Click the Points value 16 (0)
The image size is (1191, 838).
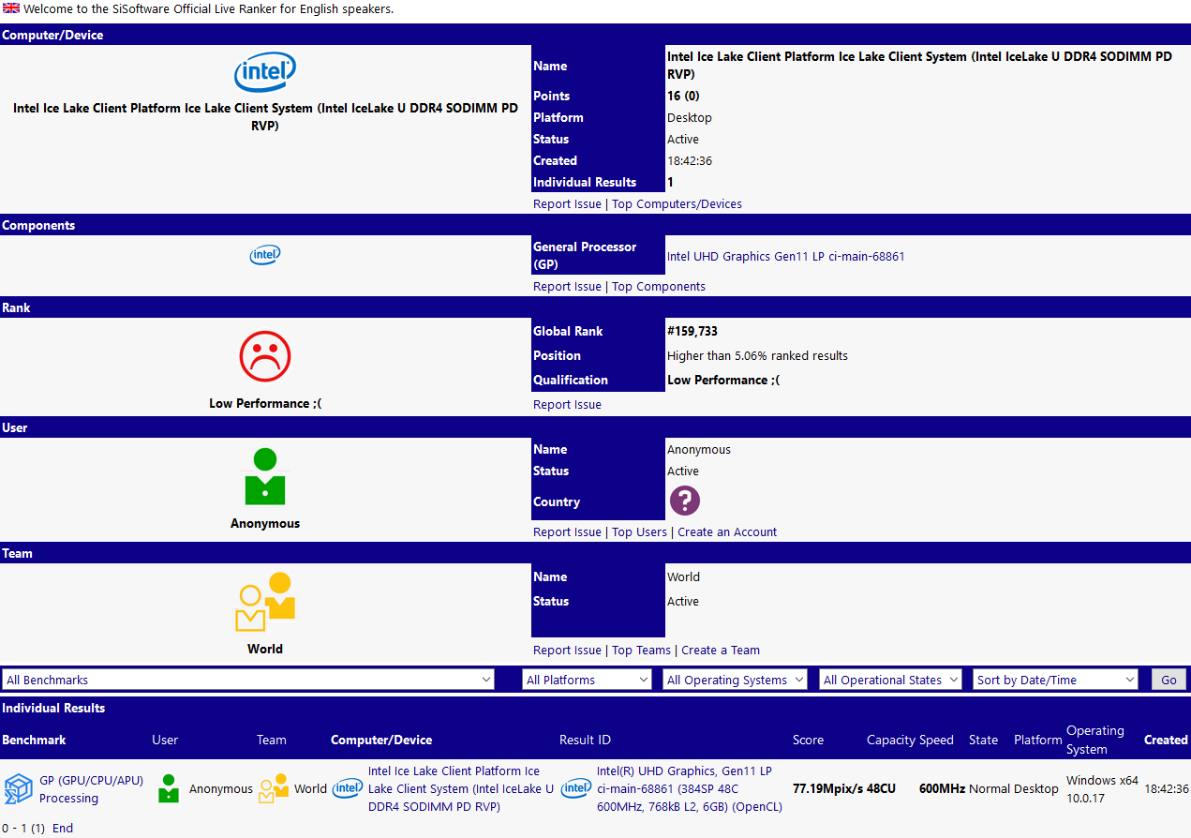[683, 97]
